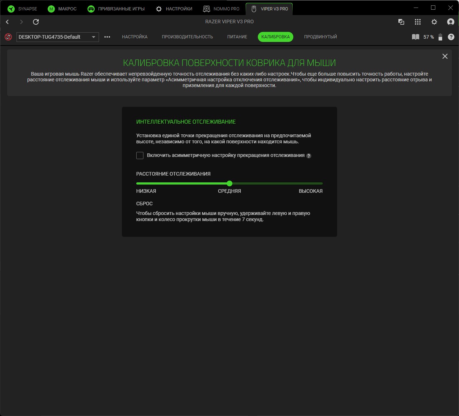Set tracking distance to Высокая

311,191
